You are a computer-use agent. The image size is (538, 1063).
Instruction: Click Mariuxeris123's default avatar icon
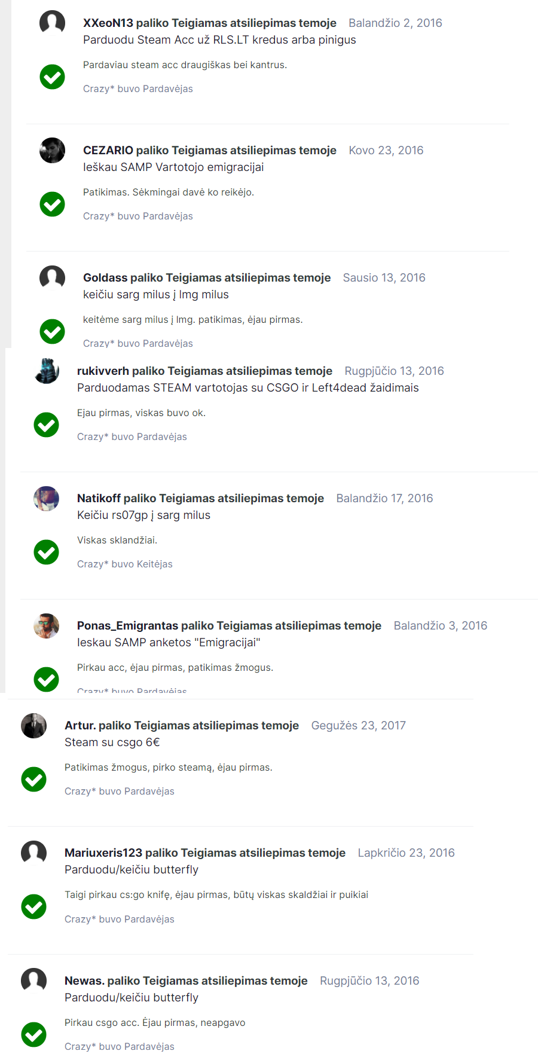pos(33,853)
